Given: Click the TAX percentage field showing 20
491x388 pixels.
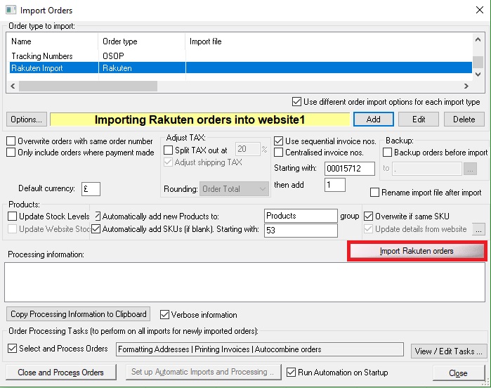Looking at the screenshot, I should tap(247, 149).
